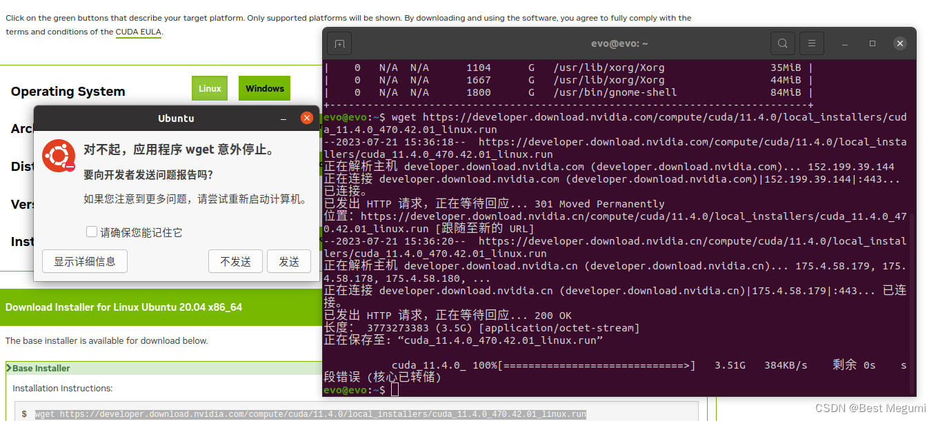Select Windows as the operating system
Image resolution: width=936 pixels, height=421 pixels.
264,88
